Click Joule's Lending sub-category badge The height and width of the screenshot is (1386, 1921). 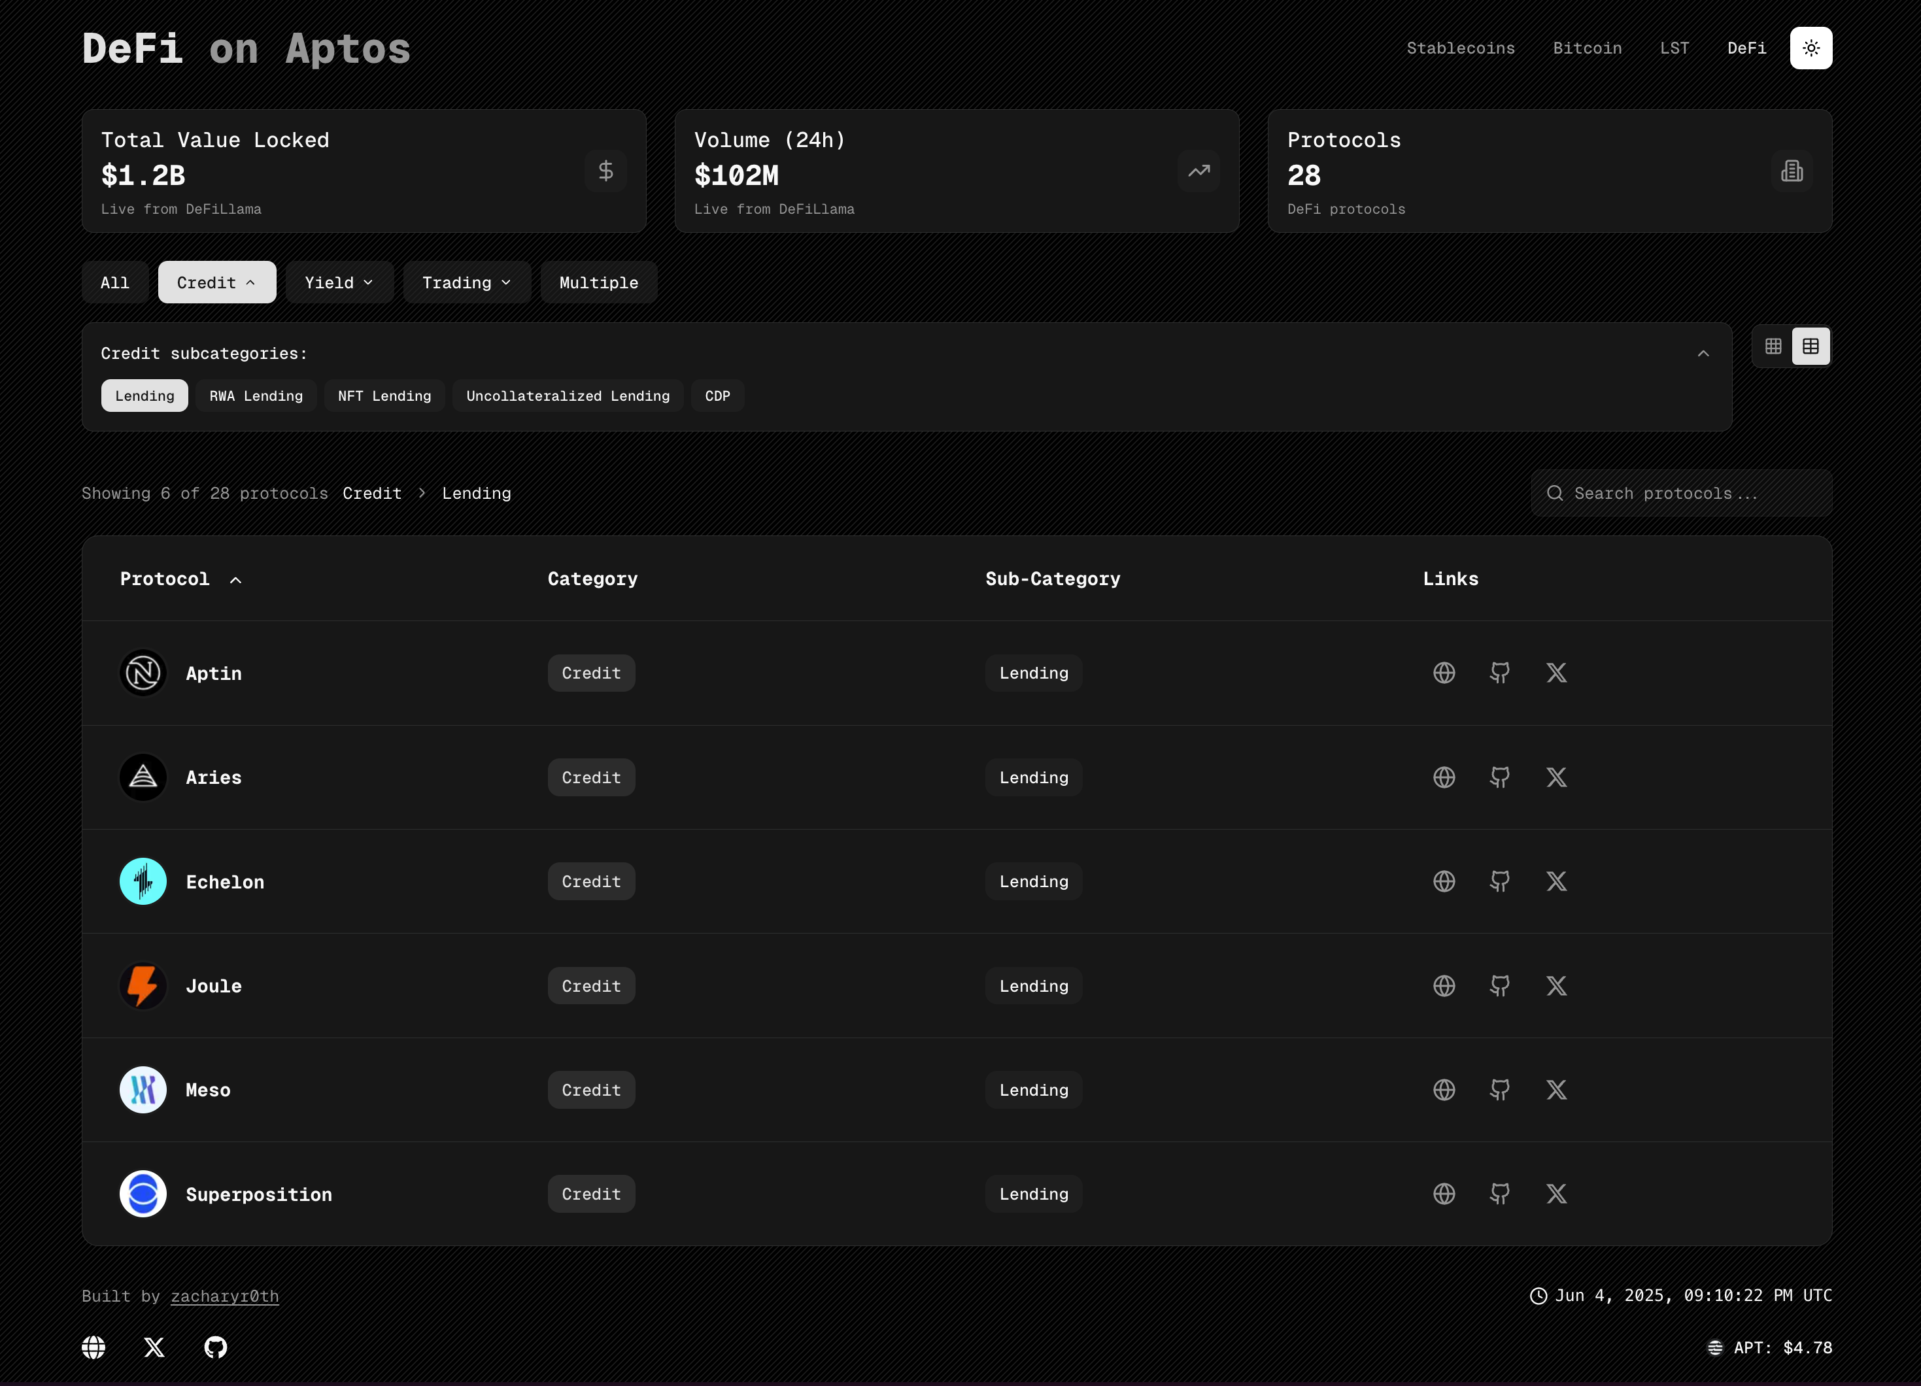click(1033, 985)
